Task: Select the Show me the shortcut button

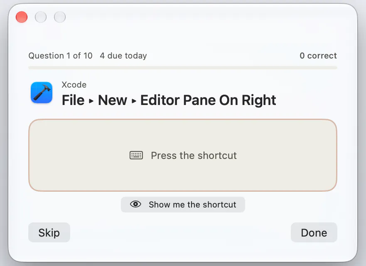Action: (183, 205)
